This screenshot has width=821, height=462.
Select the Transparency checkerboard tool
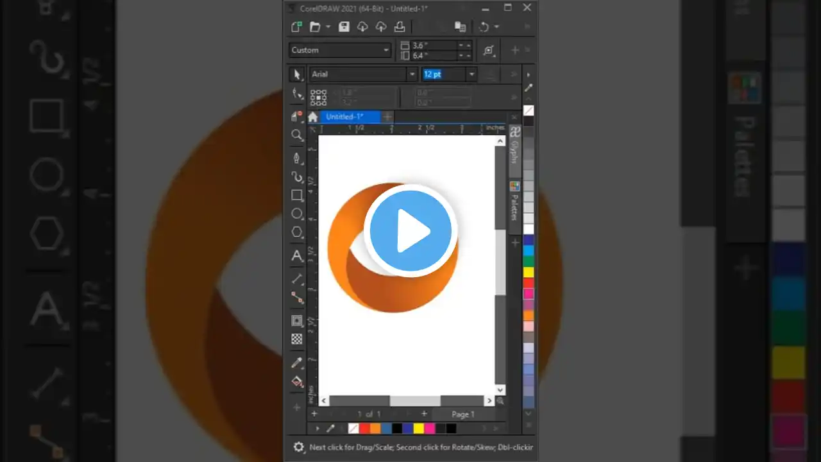tap(296, 339)
